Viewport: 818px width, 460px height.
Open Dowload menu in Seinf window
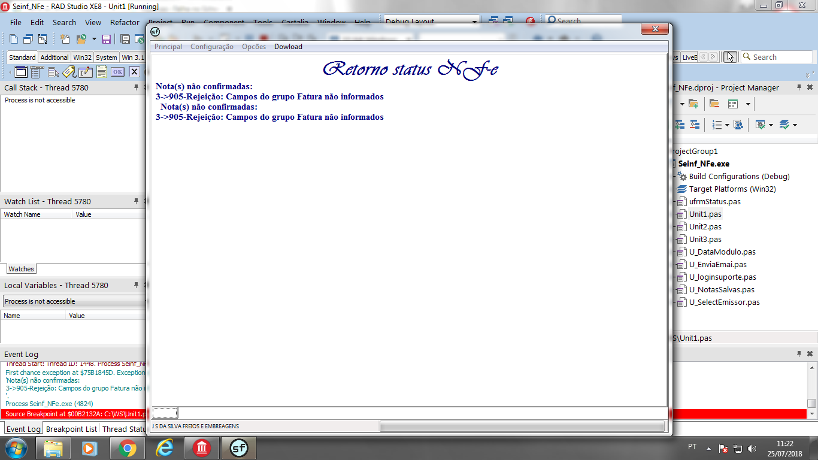click(x=288, y=47)
